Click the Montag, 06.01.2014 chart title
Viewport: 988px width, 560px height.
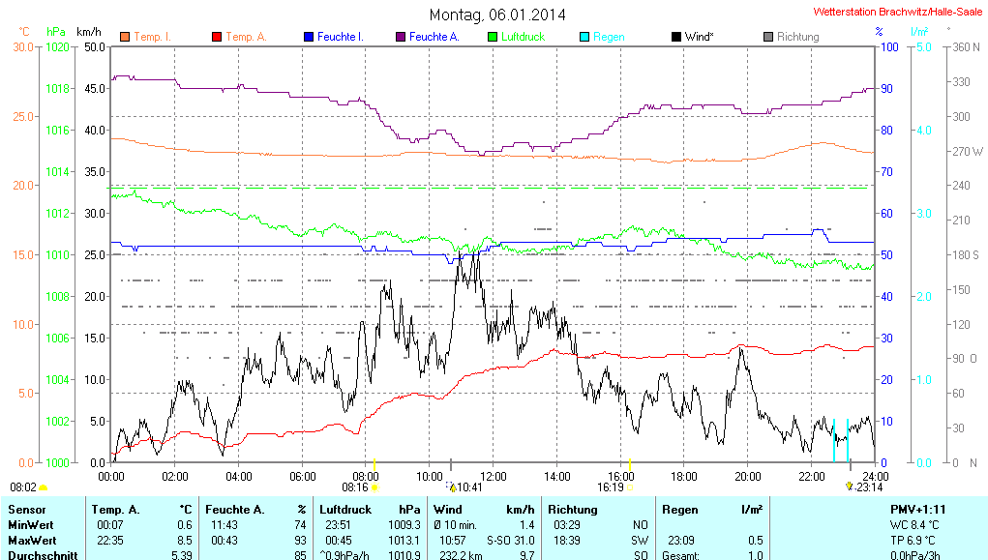pyautogui.click(x=497, y=15)
